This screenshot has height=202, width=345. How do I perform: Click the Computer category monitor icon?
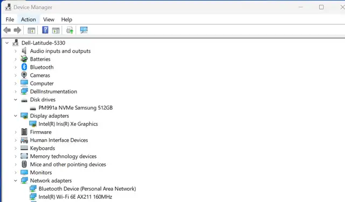click(24, 83)
